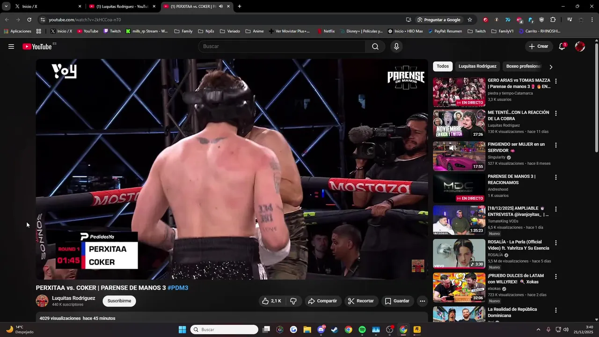Select the Todos filter chip
Viewport: 599px width, 337px height.
click(443, 66)
